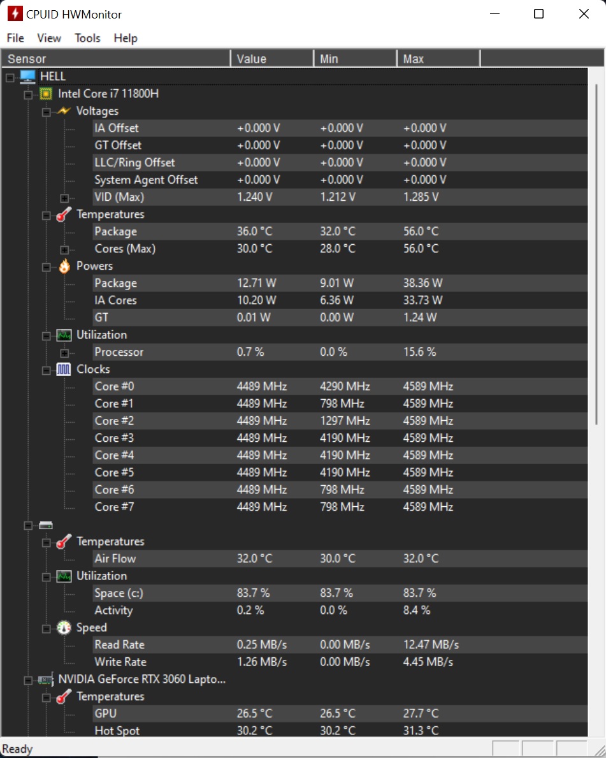Collapse the Intel Core i7 11800H node
This screenshot has width=606, height=758.
(28, 95)
